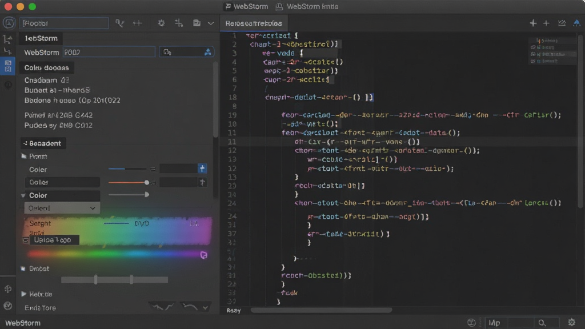Screen dimensions: 585x329
Task: Expand the Pomm section
Action: click(x=24, y=157)
